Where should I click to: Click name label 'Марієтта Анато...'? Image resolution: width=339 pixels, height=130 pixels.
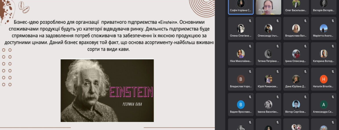coord(323,36)
